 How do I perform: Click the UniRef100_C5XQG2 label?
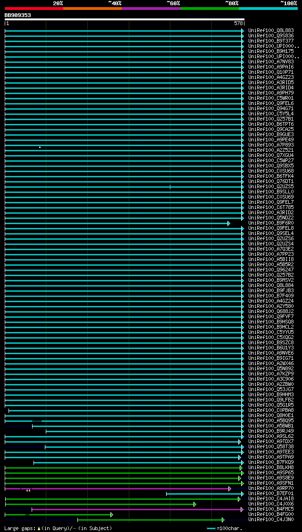pyautogui.click(x=271, y=337)
